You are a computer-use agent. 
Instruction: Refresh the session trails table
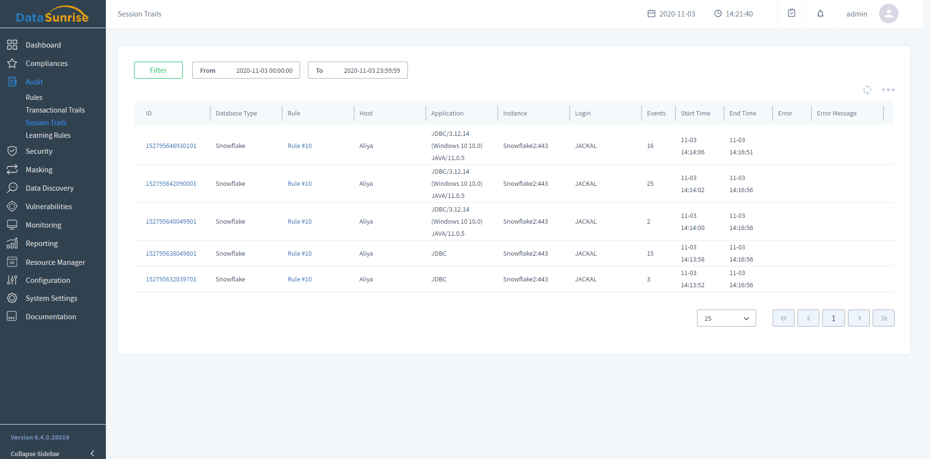[x=867, y=90]
